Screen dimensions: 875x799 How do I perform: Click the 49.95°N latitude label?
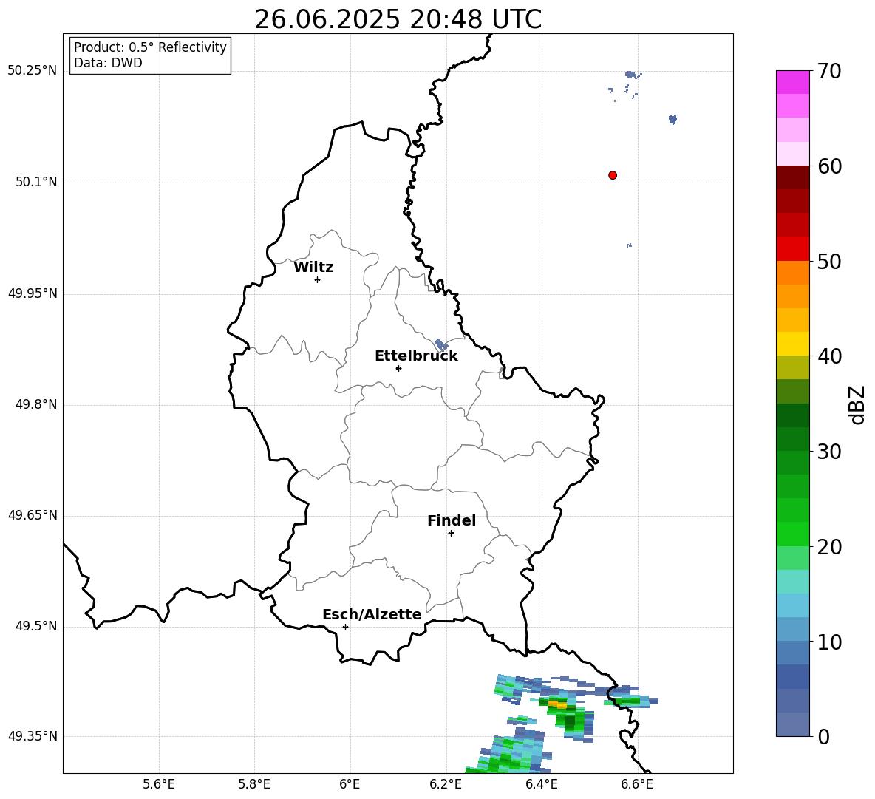coord(32,293)
